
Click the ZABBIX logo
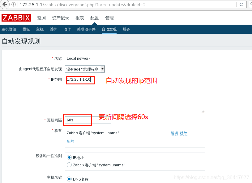(x=16, y=18)
